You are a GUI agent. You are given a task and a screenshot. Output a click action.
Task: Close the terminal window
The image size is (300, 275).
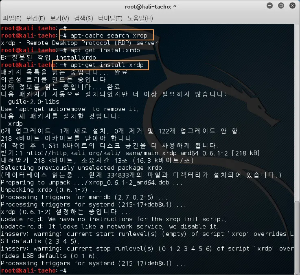(x=292, y=6)
